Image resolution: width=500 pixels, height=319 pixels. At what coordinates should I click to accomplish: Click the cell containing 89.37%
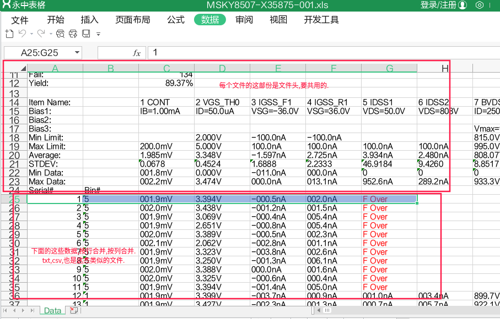pyautogui.click(x=166, y=84)
